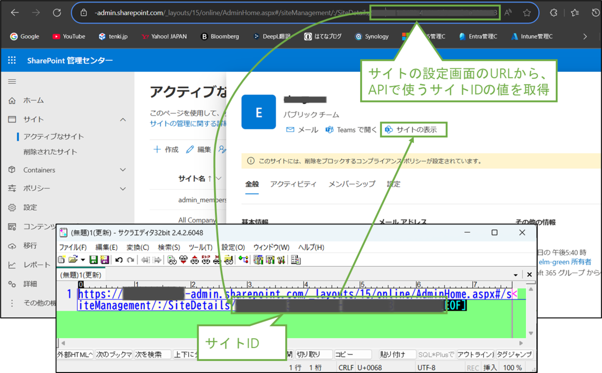Viewport: 602px width, 373px height.
Task: Click the hamburger menu icon in SharePoint admin center
Action: [x=11, y=81]
